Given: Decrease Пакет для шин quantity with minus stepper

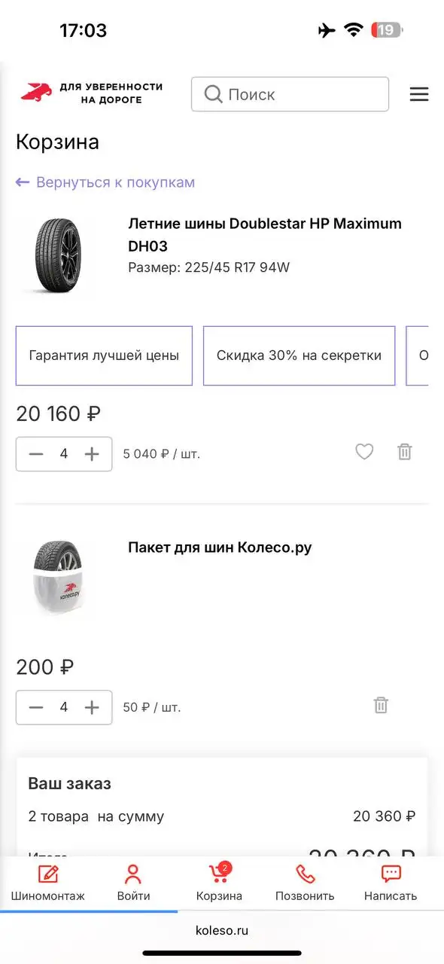Looking at the screenshot, I should [x=35, y=707].
